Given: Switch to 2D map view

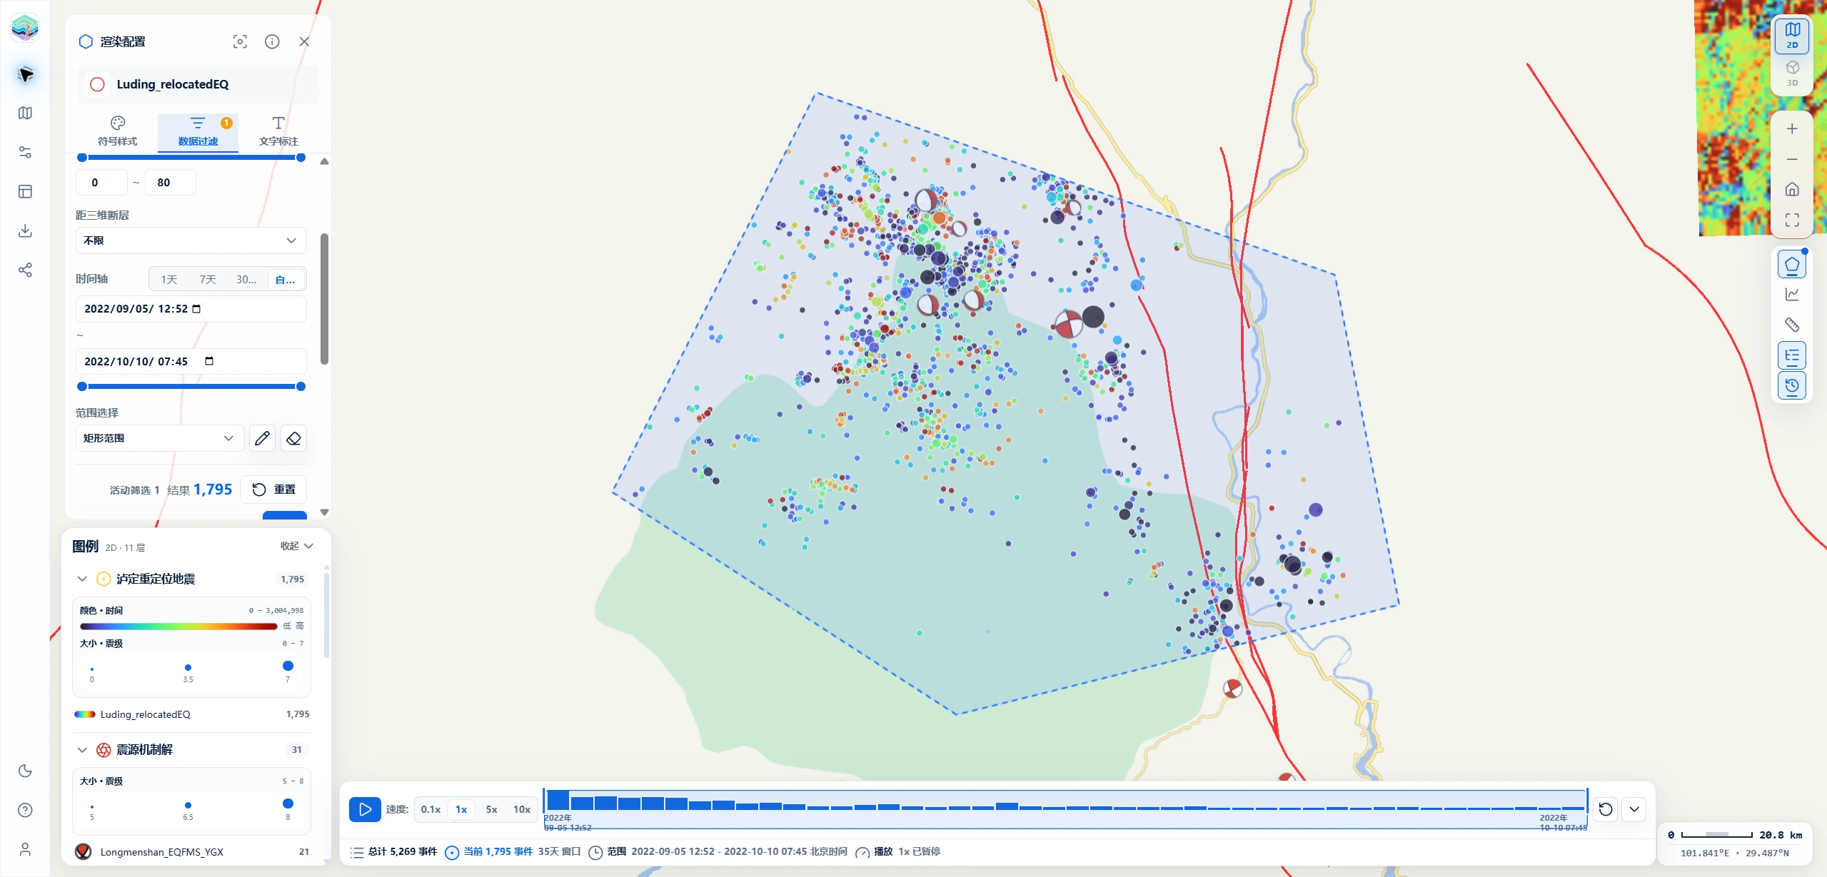Looking at the screenshot, I should pyautogui.click(x=1792, y=35).
